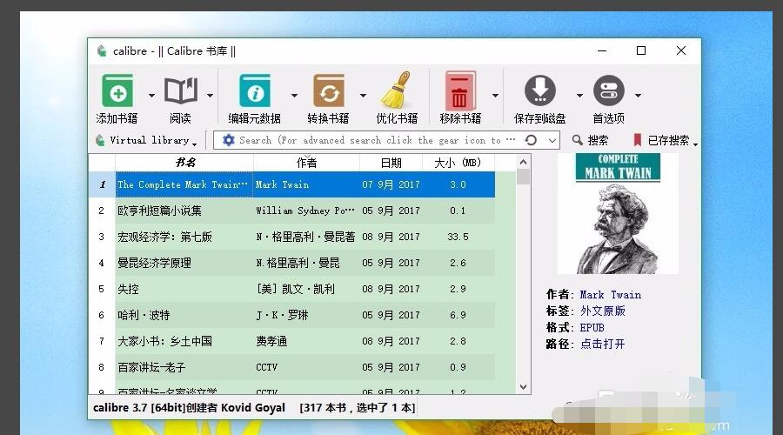Open the 已存搜索 saved searches button
Viewport: 783px width, 435px height.
click(666, 140)
